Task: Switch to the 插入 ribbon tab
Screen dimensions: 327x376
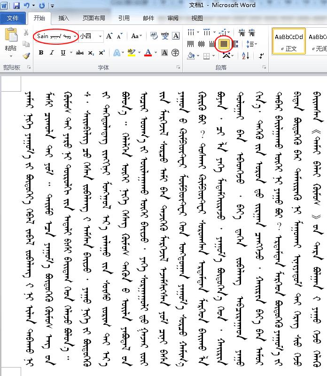Action: (64, 19)
